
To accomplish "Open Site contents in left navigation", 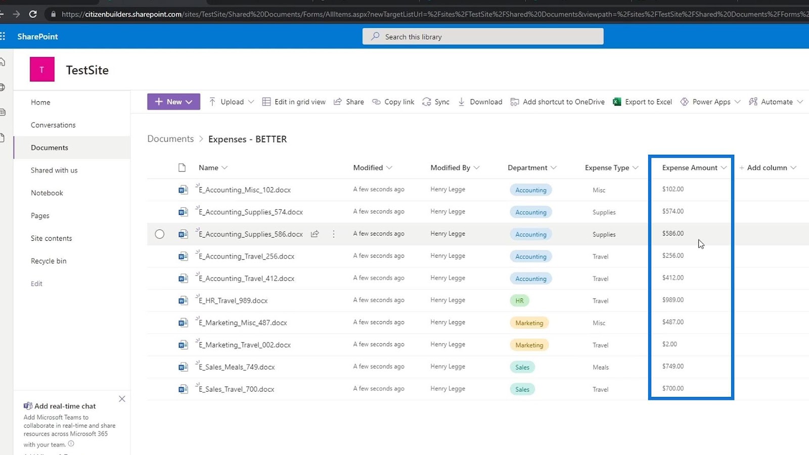I will pos(51,238).
